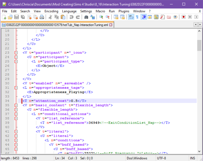203x161 pixels.
Task: Click the Undo arrow icon
Action: [72, 17]
